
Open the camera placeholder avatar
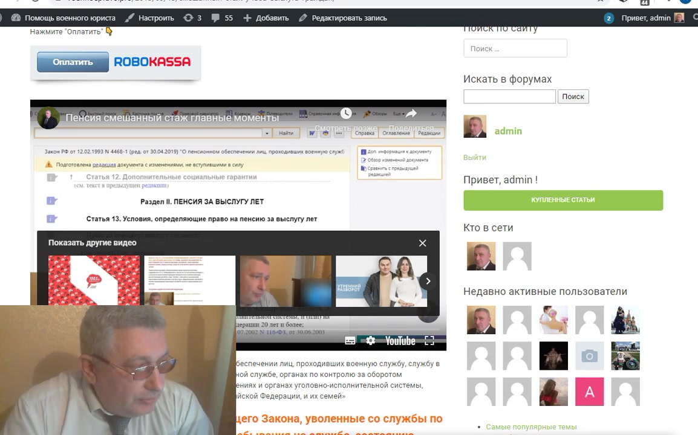(589, 356)
